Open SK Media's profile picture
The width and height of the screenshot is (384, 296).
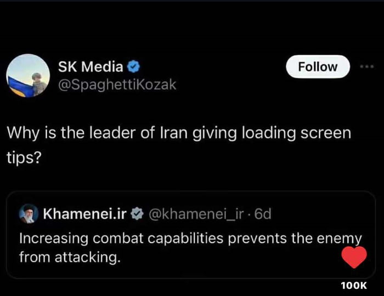click(28, 75)
